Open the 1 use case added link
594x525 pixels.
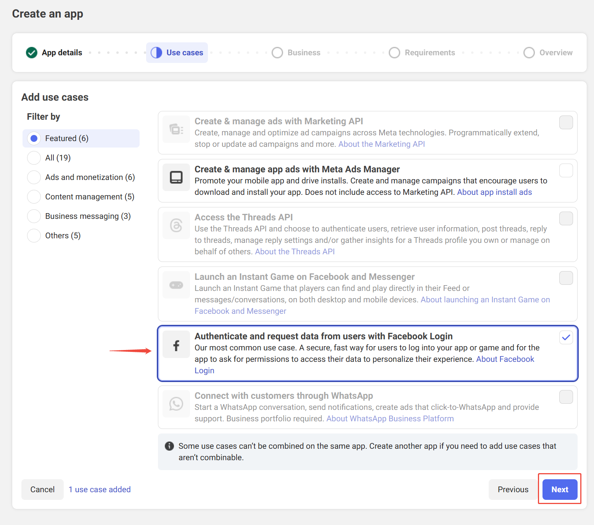click(100, 490)
